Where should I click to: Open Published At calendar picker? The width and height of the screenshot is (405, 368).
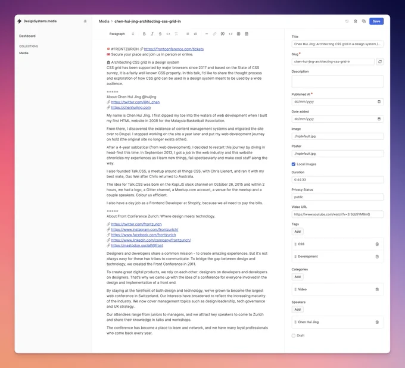point(379,101)
